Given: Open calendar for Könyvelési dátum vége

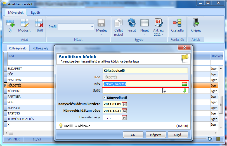Looking at the screenshot, I should 124,111.
